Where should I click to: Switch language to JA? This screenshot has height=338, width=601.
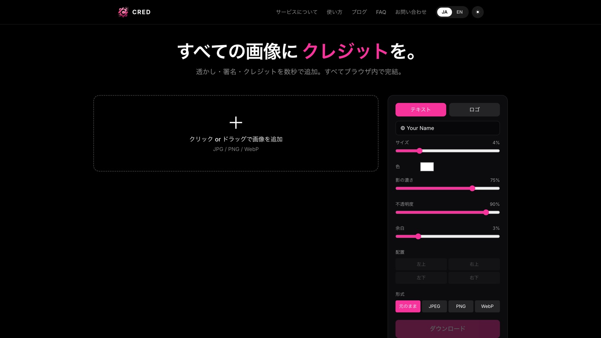click(444, 12)
